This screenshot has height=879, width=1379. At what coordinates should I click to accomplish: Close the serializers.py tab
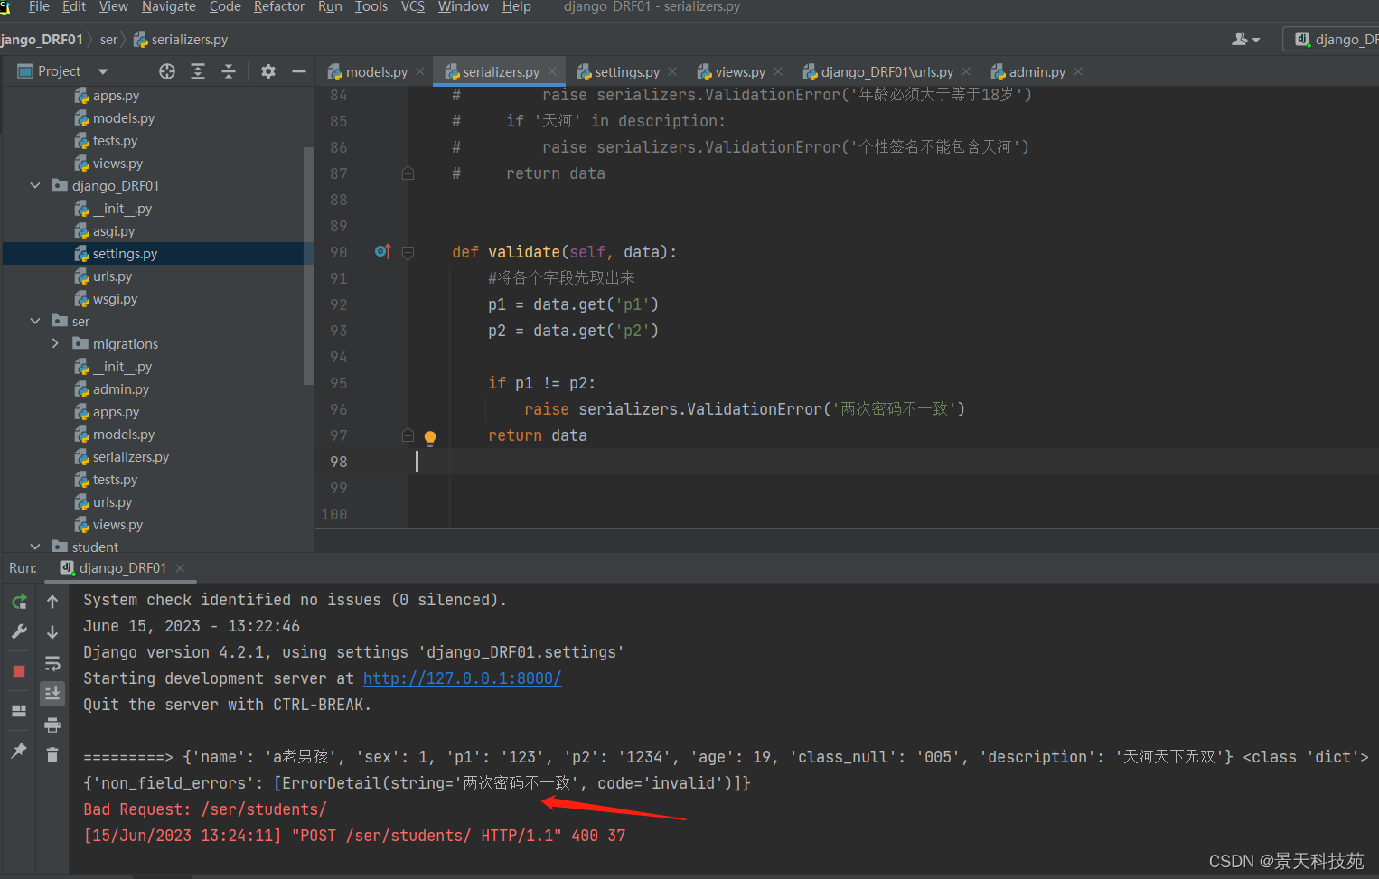(552, 71)
